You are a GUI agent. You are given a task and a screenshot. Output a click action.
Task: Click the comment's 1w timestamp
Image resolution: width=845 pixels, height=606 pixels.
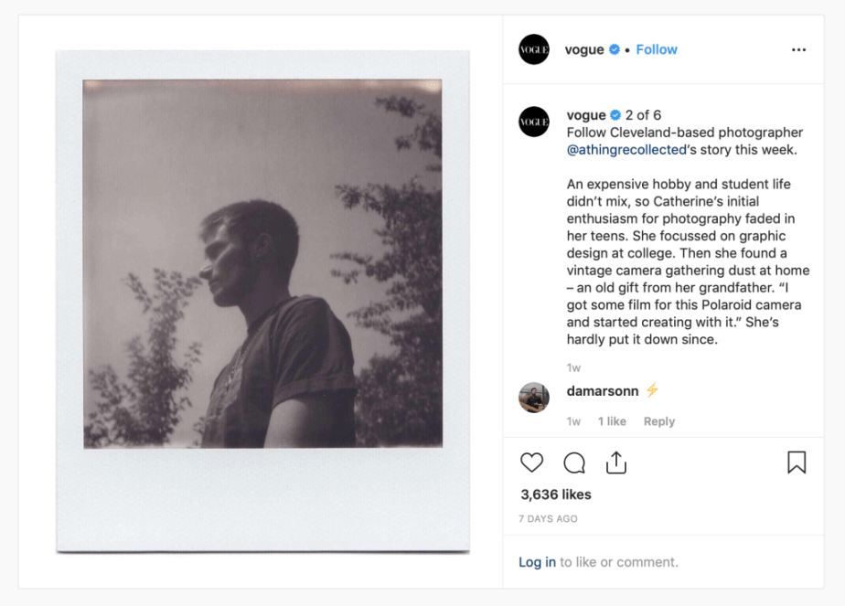point(573,421)
